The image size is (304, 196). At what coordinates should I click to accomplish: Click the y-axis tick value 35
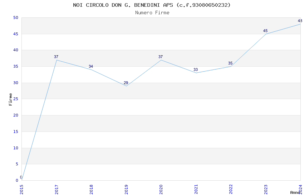point(16,66)
